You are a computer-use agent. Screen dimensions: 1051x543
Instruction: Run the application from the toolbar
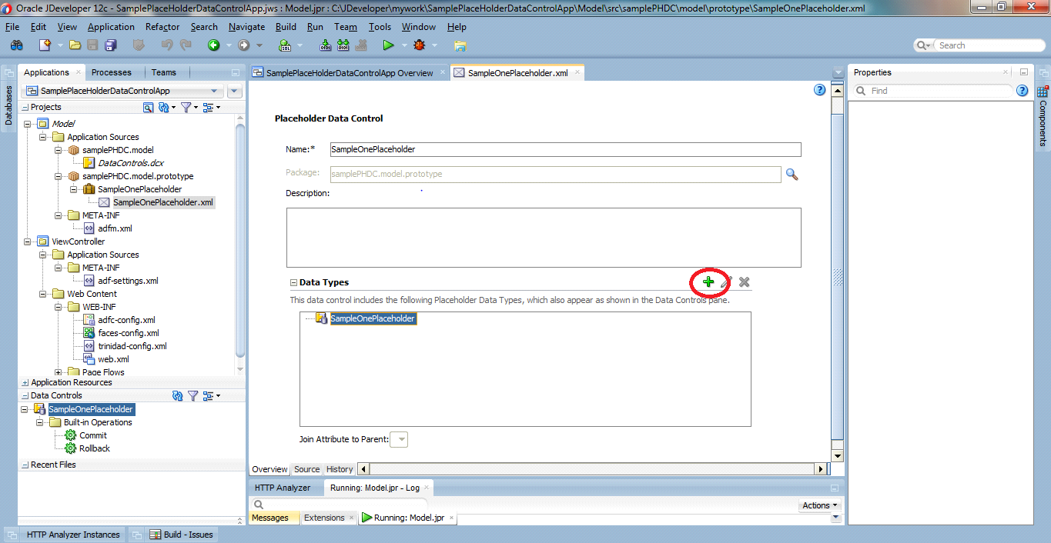[x=390, y=45]
